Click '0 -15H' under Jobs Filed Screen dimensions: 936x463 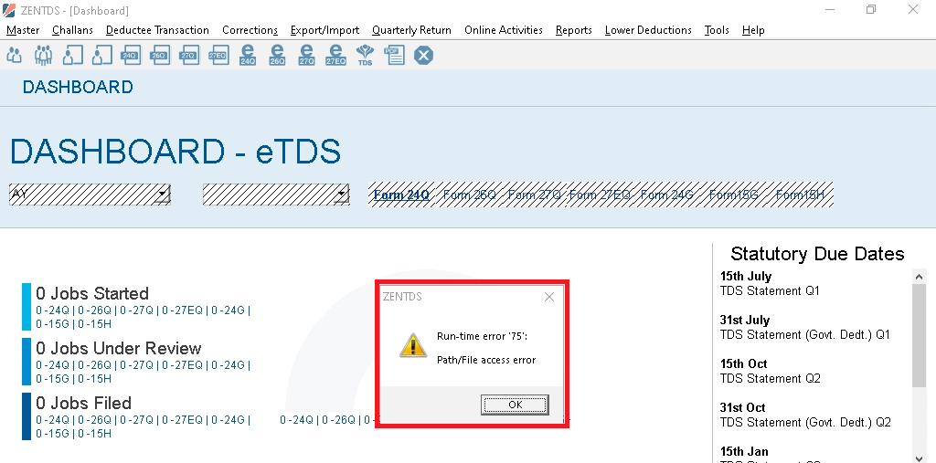click(x=95, y=434)
